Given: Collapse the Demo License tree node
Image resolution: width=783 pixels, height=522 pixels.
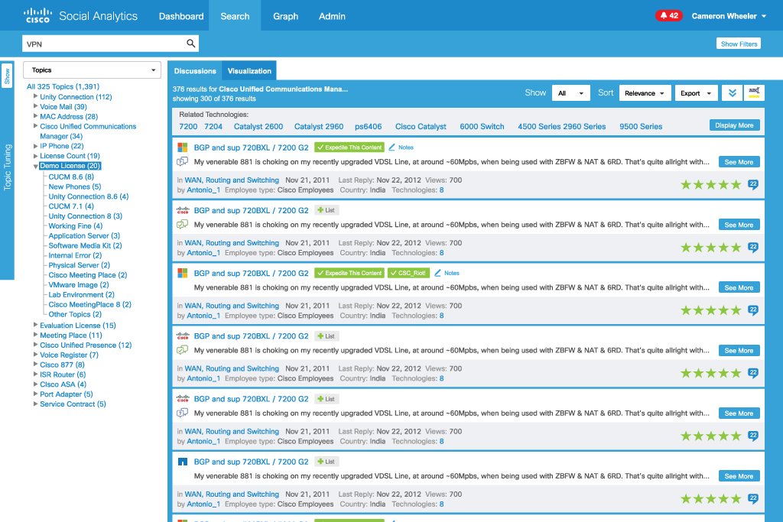Looking at the screenshot, I should point(35,166).
